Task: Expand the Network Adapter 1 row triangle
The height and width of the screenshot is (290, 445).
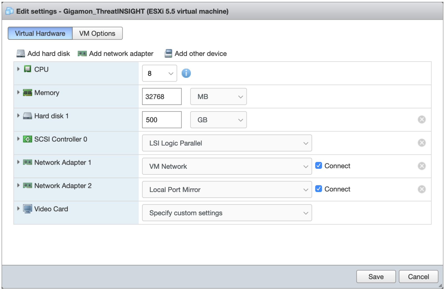Action: coord(18,162)
